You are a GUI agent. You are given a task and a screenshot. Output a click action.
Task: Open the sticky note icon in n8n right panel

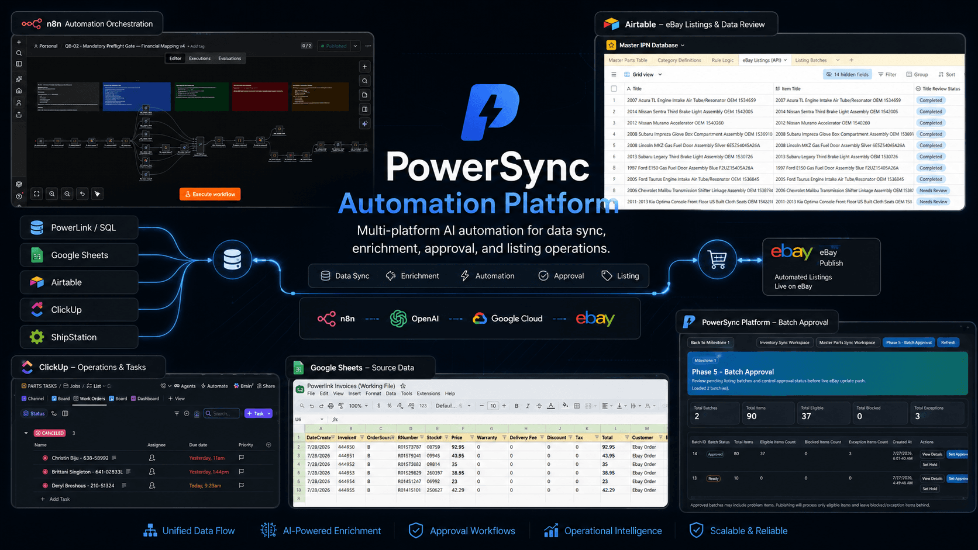(x=364, y=95)
